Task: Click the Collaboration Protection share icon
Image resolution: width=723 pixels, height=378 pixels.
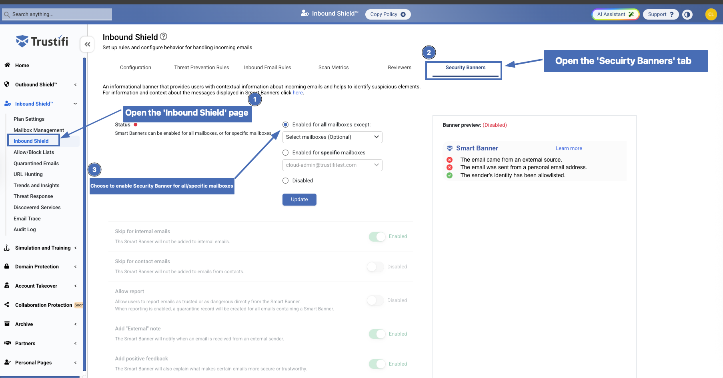Action: coord(7,305)
